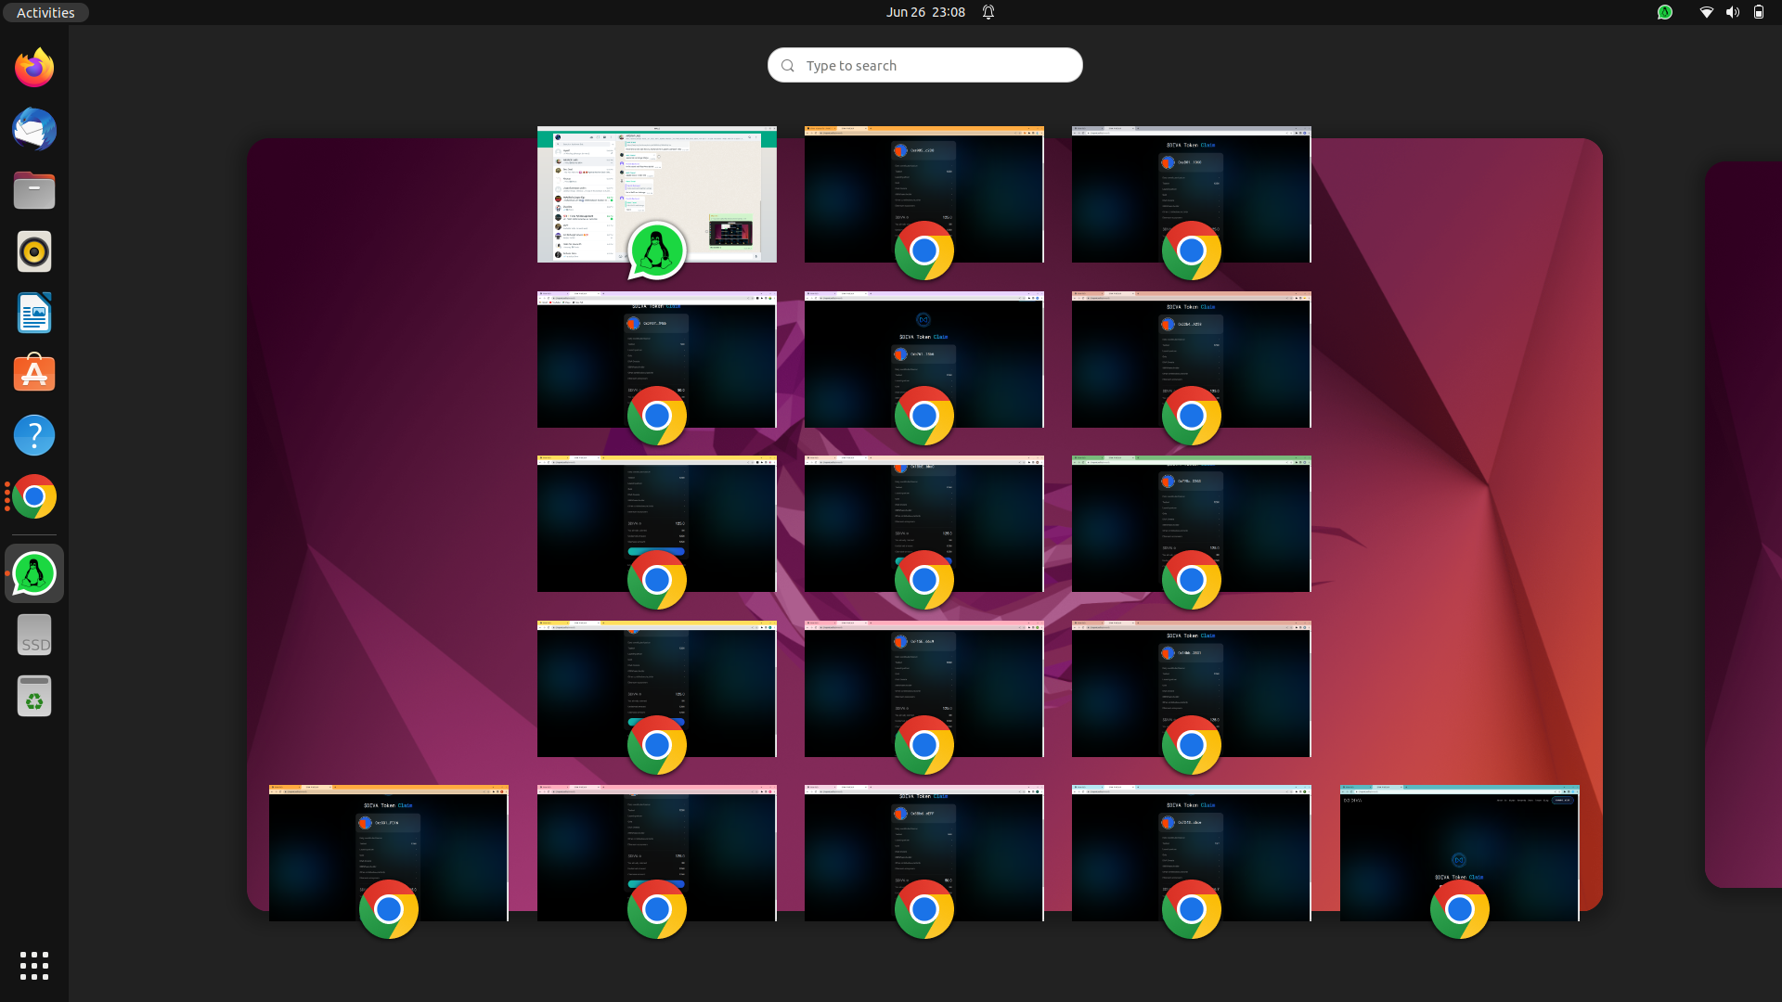Open the SSD drive in dock
Screen dimensions: 1782x1002
tap(34, 635)
